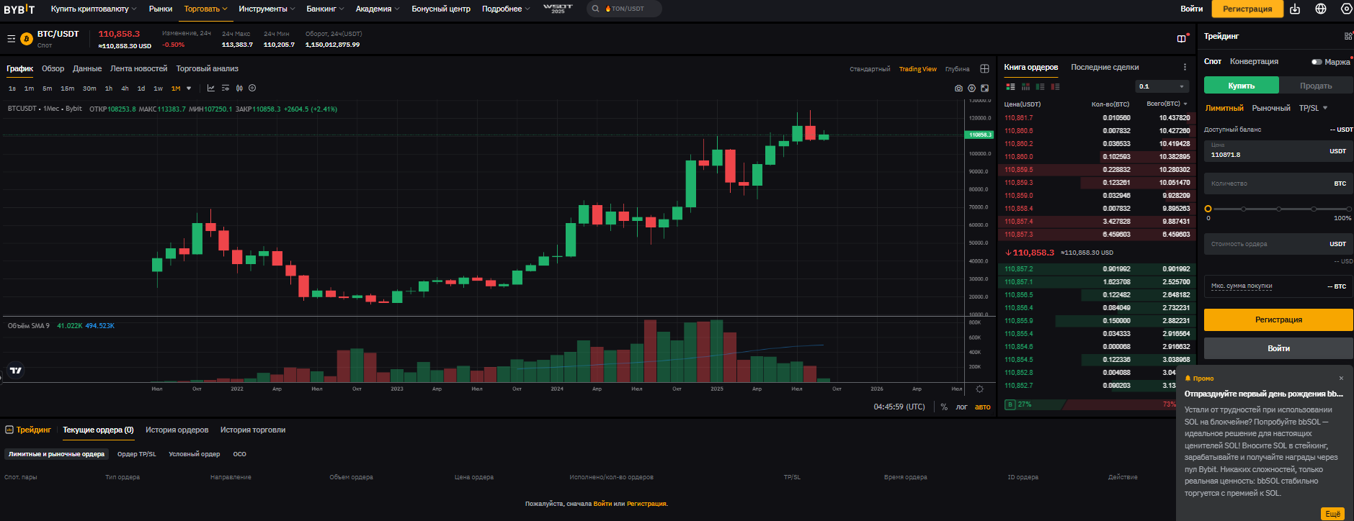Open language globe icon in header
1354x521 pixels.
[1320, 9]
